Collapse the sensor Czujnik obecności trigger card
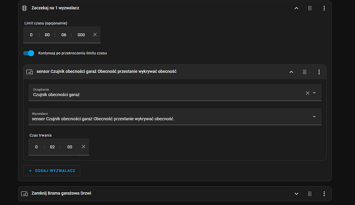Image resolution: width=355 pixels, height=205 pixels. point(291,72)
